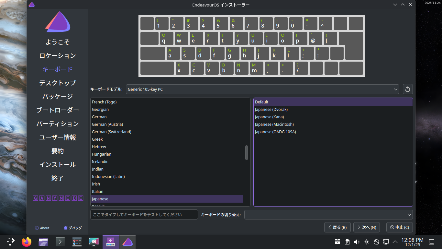Open the file manager from the taskbar
The image size is (442, 249).
point(43,242)
